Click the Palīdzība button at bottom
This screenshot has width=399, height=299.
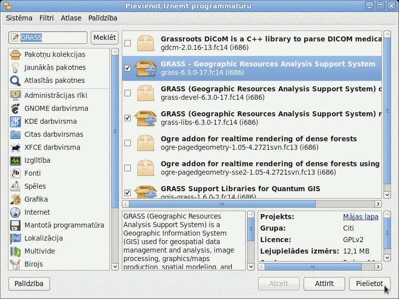29,284
